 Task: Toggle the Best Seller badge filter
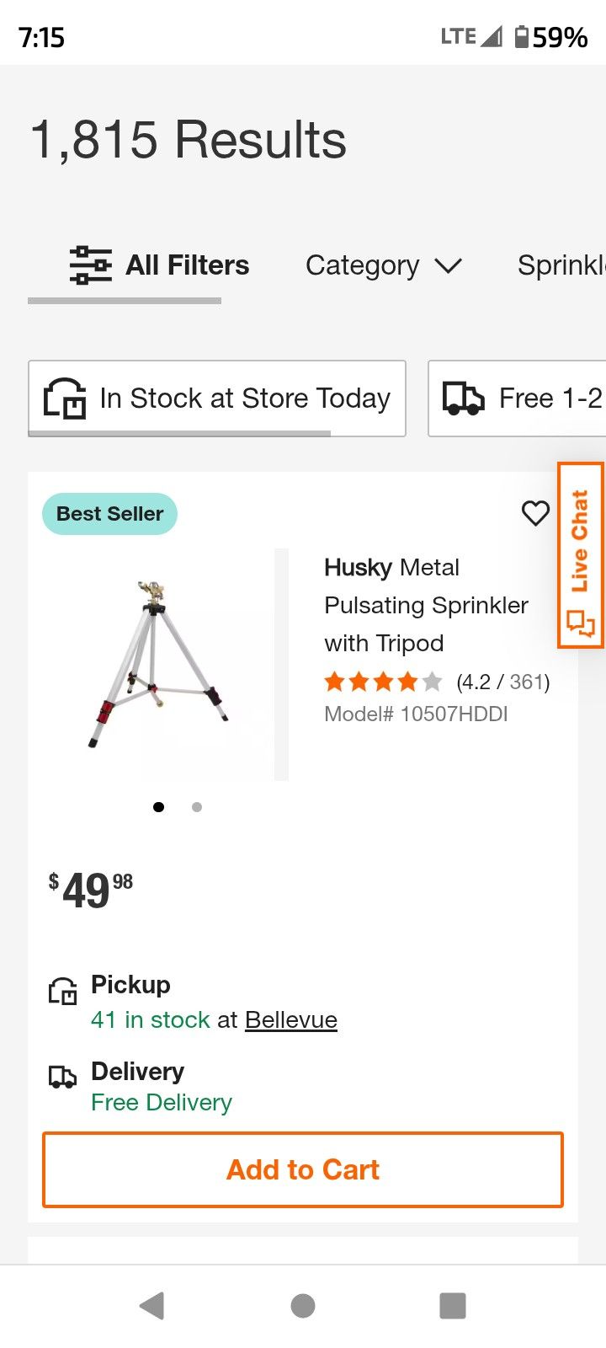pyautogui.click(x=109, y=513)
